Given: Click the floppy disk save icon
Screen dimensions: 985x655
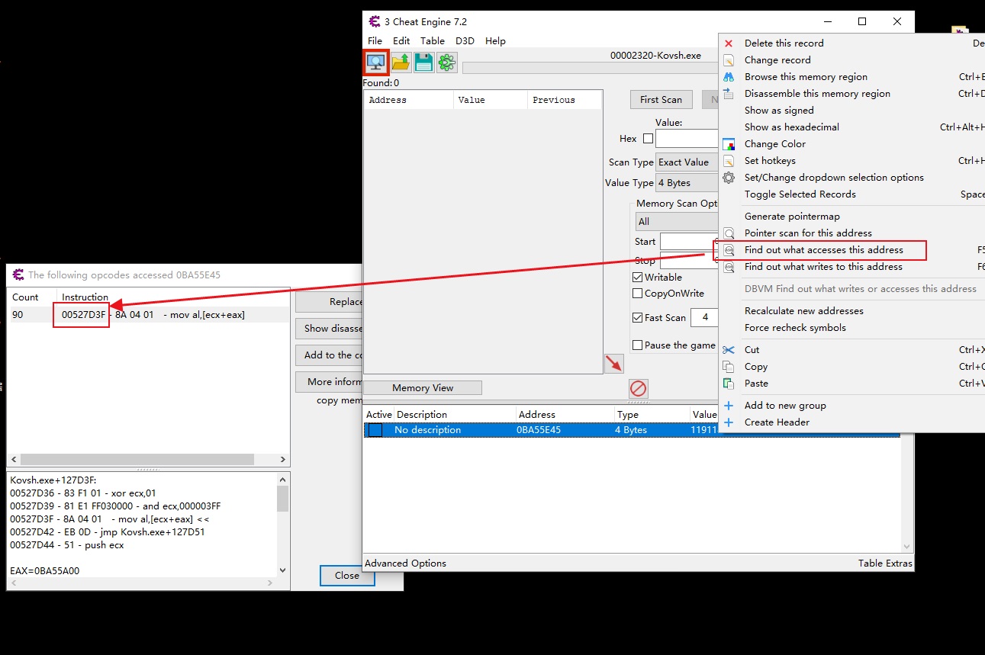Looking at the screenshot, I should 423,63.
